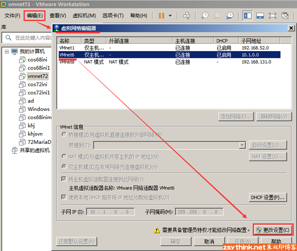The image size is (297, 251).
Task: Select the VMnet1 network row
Action: pos(169,48)
